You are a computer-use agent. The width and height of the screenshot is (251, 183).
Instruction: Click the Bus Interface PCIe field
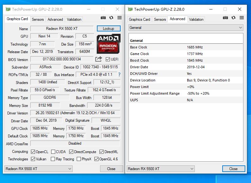(x=96, y=75)
